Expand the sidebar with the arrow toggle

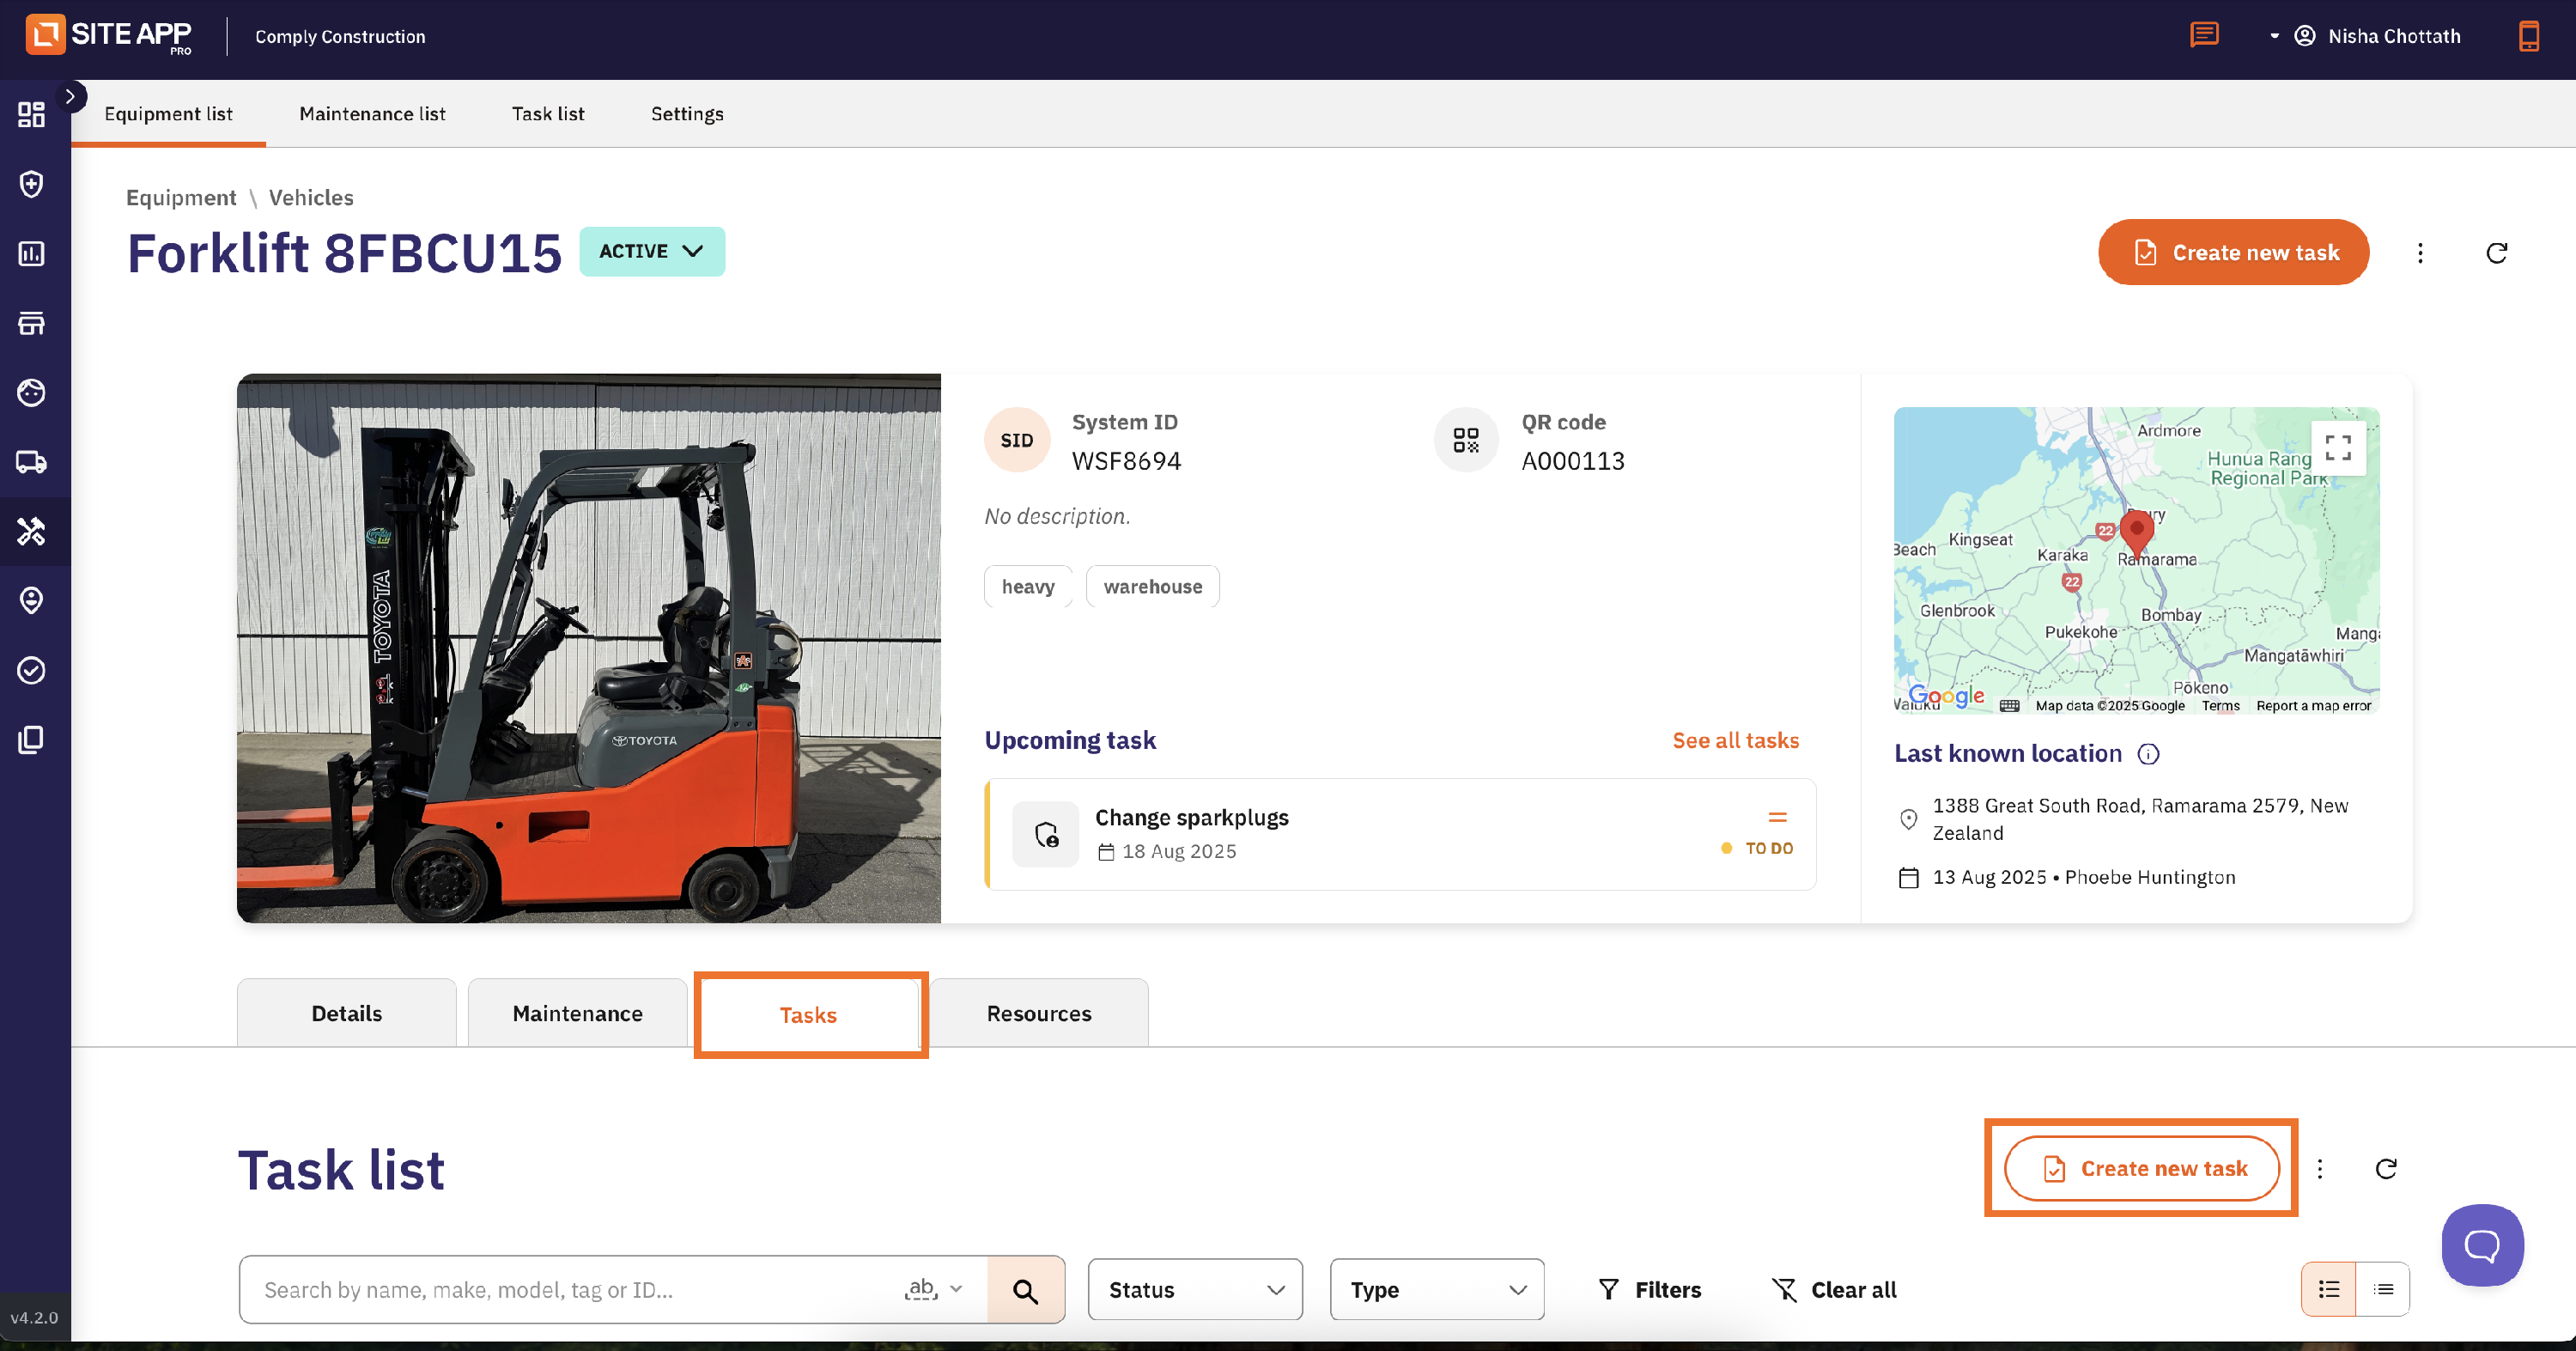click(70, 96)
